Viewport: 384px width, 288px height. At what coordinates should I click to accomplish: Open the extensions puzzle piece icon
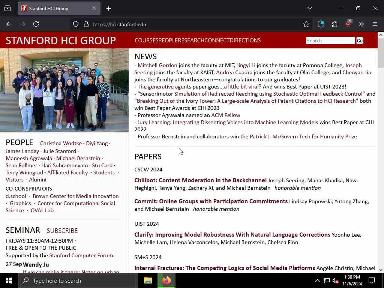[x=334, y=24]
